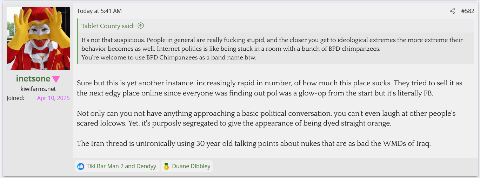Click the blue thumbs-up Like reaction icon
The width and height of the screenshot is (480, 178).
pos(81,166)
